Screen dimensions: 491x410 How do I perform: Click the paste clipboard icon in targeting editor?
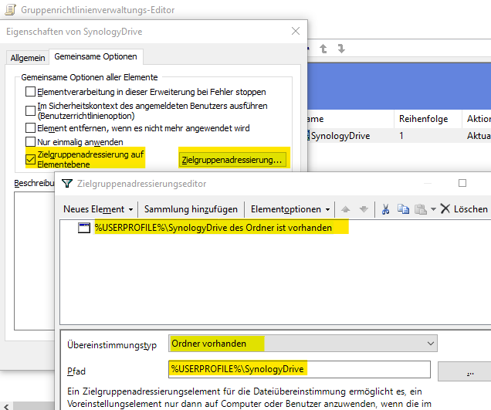420,209
